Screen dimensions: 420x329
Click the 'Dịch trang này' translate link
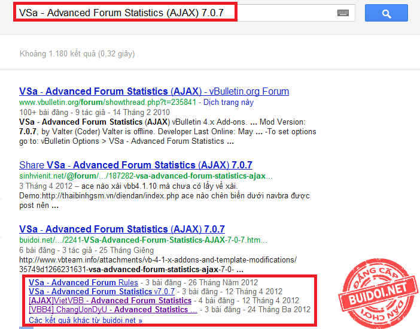[x=228, y=102]
